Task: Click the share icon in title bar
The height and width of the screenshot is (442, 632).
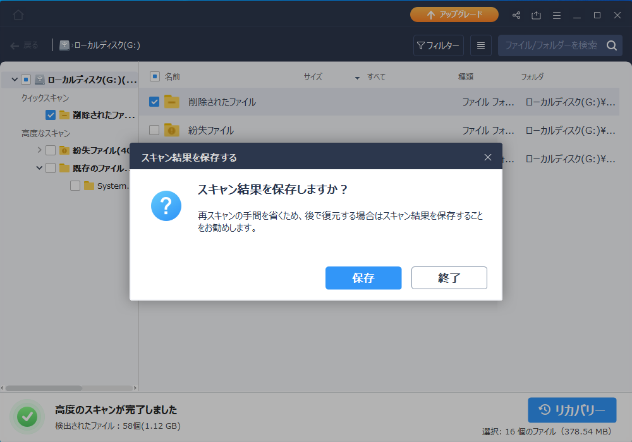Action: (x=516, y=15)
